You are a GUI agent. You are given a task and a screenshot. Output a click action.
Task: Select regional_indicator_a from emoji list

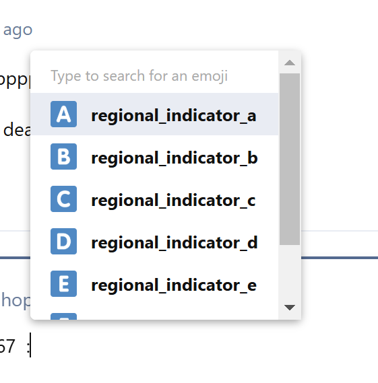[x=154, y=114]
